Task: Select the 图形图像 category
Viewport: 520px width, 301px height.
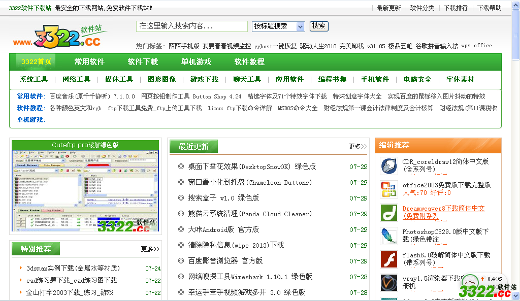Action: tap(162, 80)
